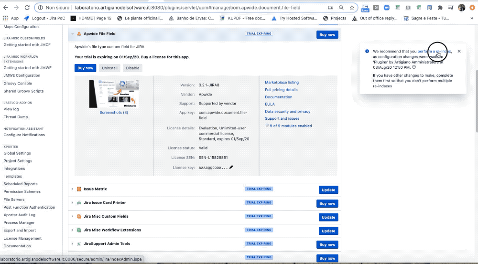Viewport: 478px width, 264px height.
Task: Show more bookmarks with double chevron
Action: coord(472,18)
